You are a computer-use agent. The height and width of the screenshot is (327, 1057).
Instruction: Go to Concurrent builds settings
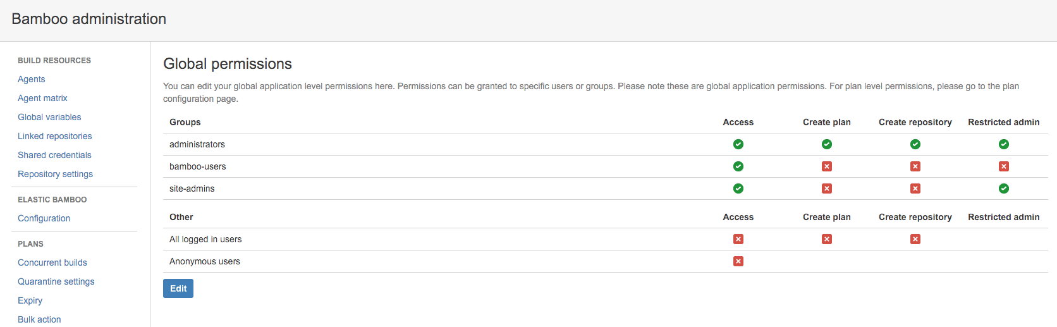coord(52,262)
